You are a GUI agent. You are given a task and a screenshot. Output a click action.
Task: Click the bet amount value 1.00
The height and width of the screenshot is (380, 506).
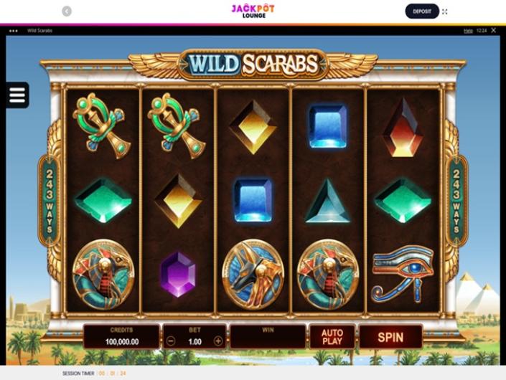pyautogui.click(x=195, y=342)
